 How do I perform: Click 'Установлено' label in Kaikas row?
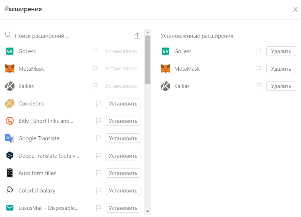point(121,86)
